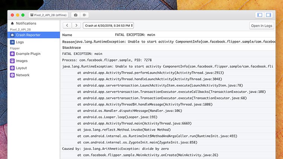Screen dimensions: 283x159
Task: Click the Open In Logs button
Action: [261, 26]
